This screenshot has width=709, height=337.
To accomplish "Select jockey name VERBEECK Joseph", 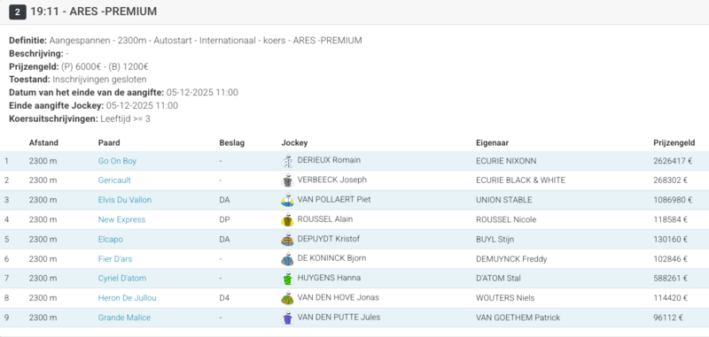I will coord(331,180).
